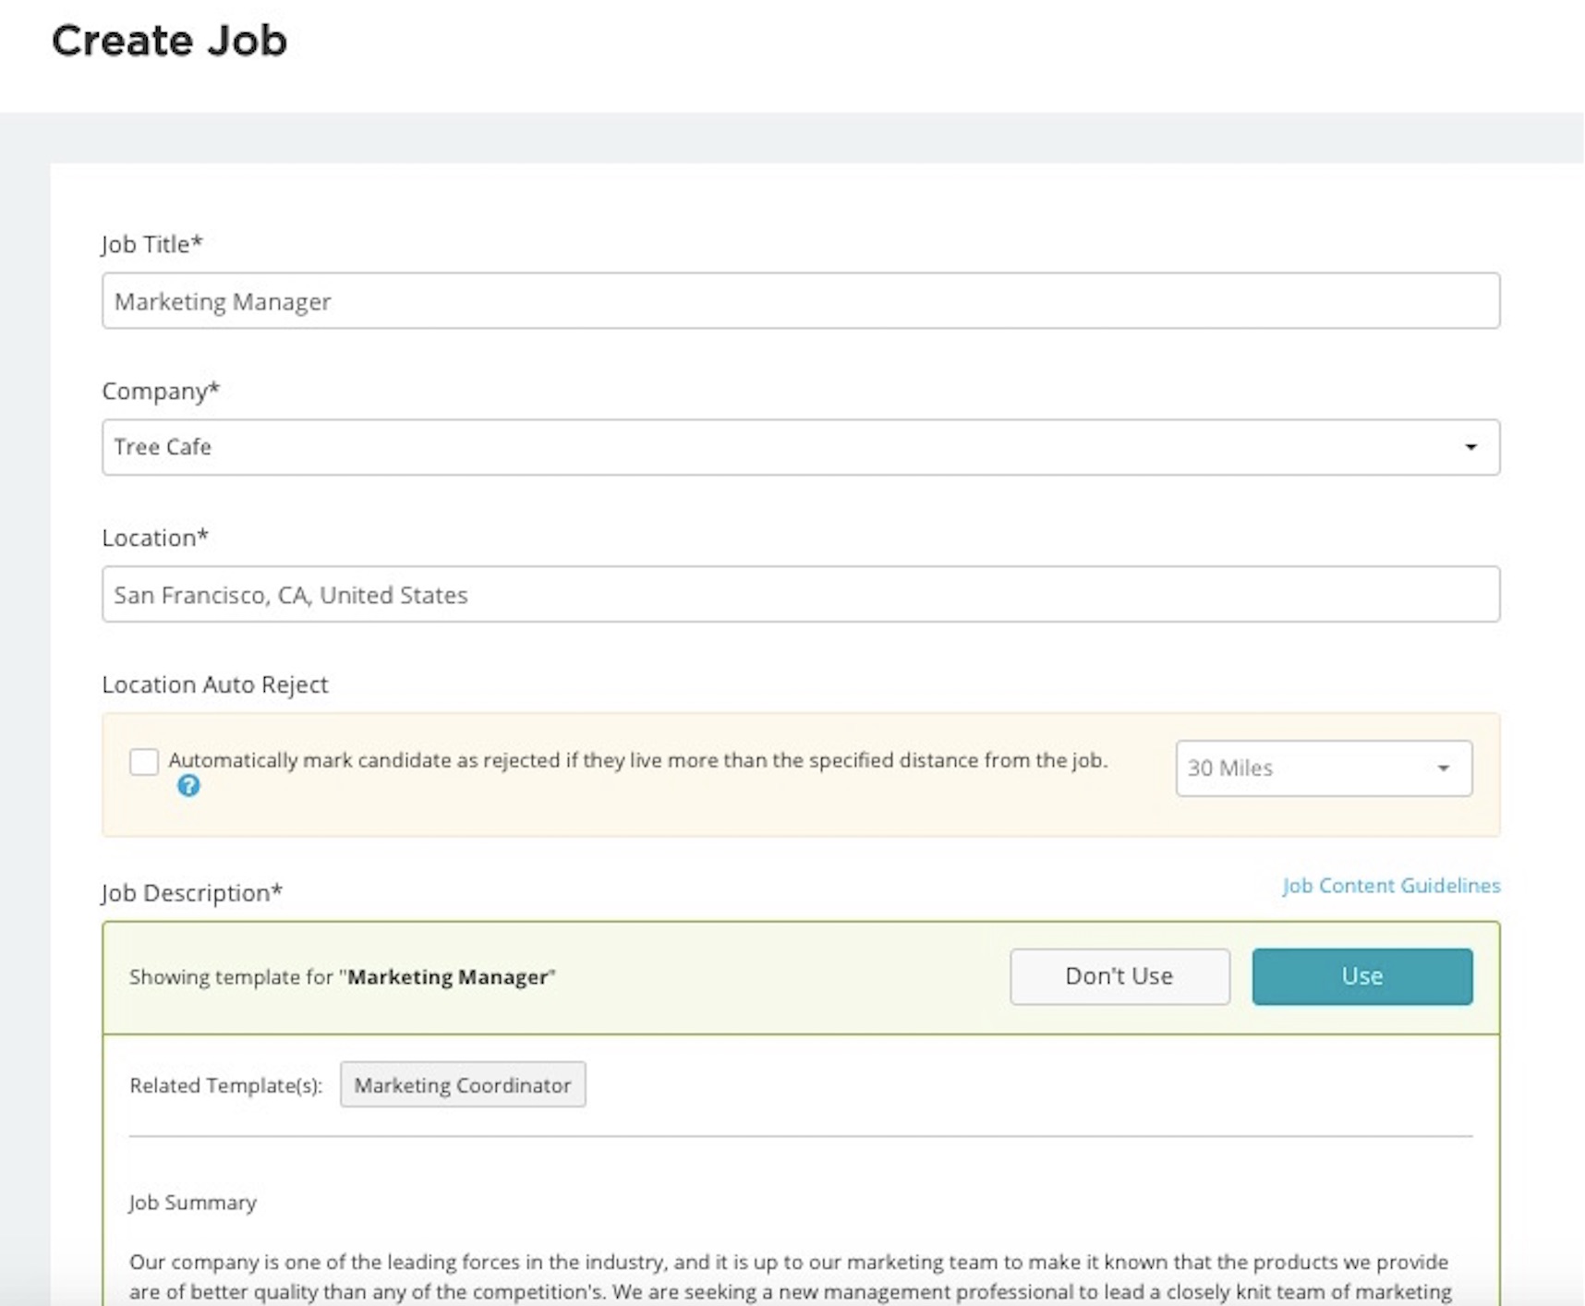The width and height of the screenshot is (1585, 1306).
Task: Click the Create Job page heading
Action: 170,42
